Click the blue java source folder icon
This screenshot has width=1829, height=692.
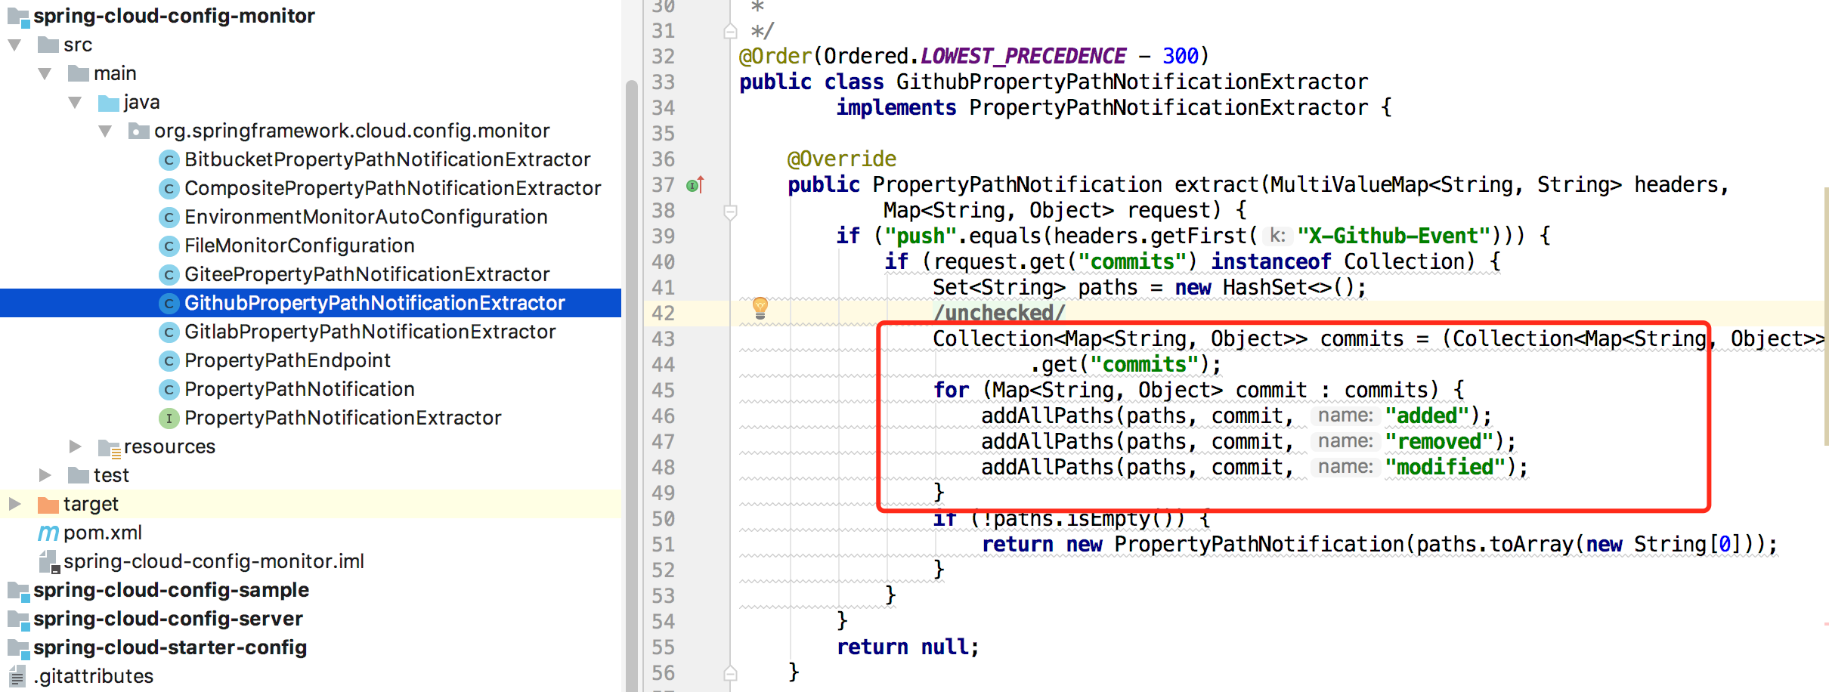tap(109, 103)
